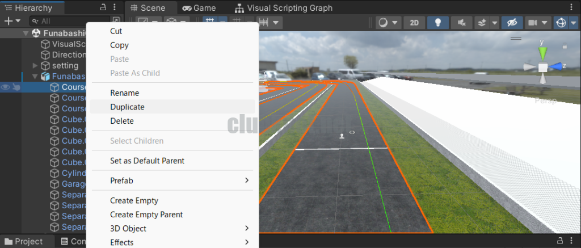Click the scene camera settings icon
This screenshot has height=248, width=581.
coord(532,23)
